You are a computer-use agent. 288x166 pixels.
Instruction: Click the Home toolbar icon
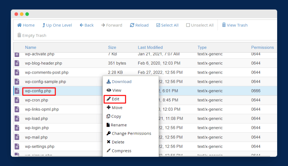click(19, 25)
